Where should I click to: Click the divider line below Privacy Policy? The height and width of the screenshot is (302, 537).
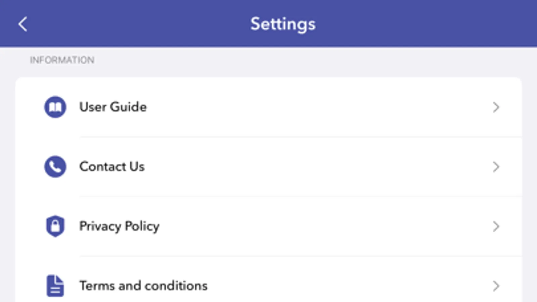click(x=300, y=256)
